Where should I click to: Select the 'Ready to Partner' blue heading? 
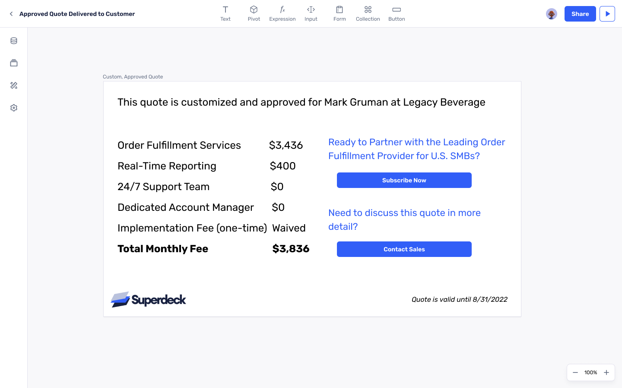coord(417,149)
